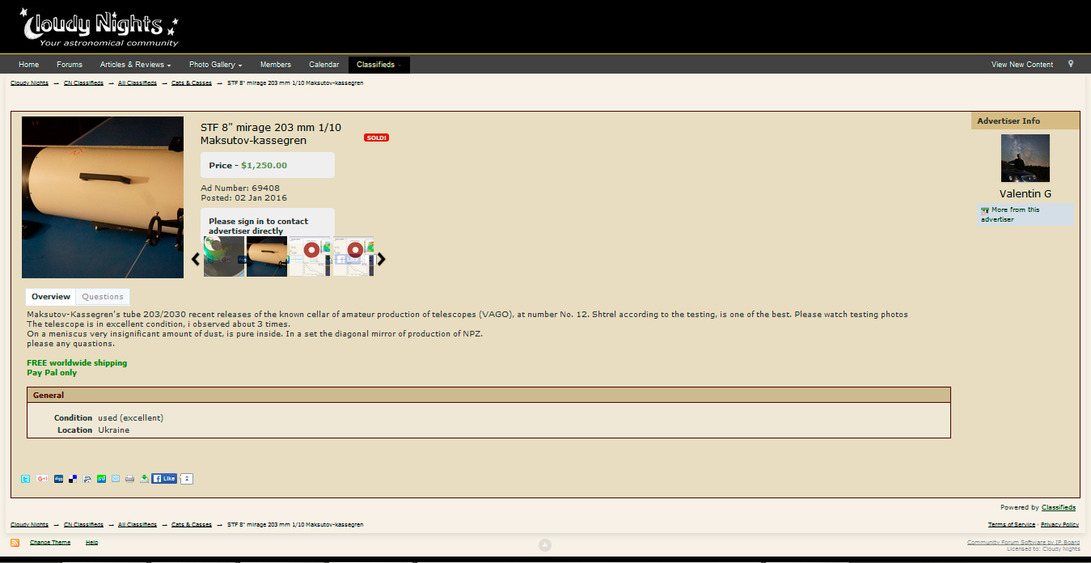1091x563 pixels.
Task: Click the Facebook Like button
Action: pos(164,479)
